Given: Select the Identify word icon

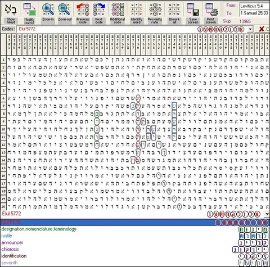Looking at the screenshot, I should pos(136,9).
